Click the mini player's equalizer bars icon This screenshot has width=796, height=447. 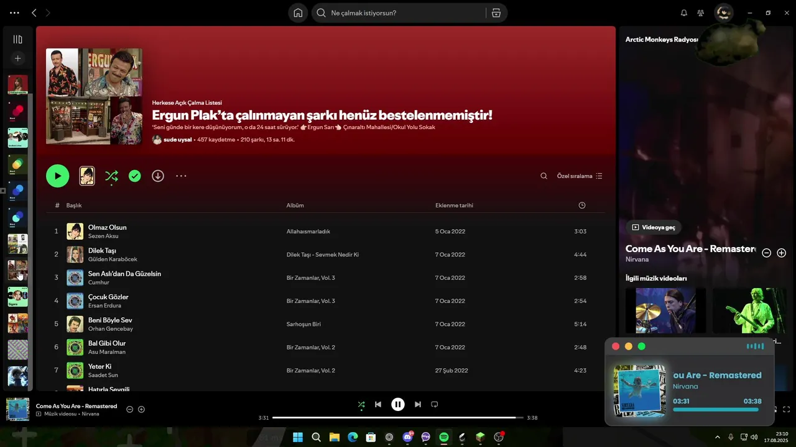click(755, 346)
